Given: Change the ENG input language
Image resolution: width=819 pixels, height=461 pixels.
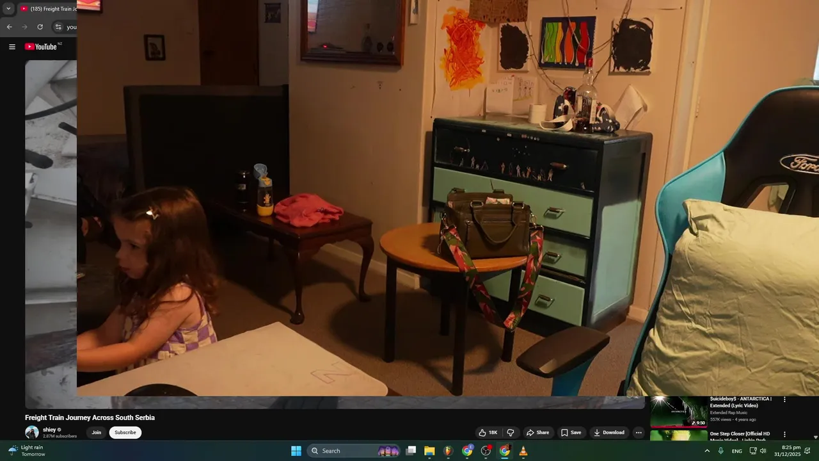Looking at the screenshot, I should tap(737, 451).
